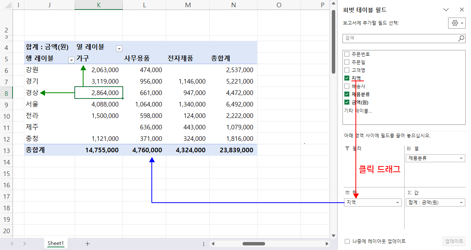This screenshot has width=471, height=250.
Task: Click the search magnifier in the field search box
Action: click(461, 38)
